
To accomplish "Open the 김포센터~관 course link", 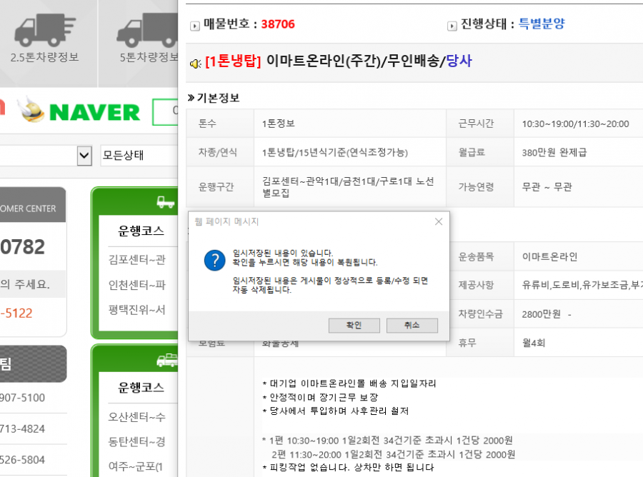I will point(137,259).
